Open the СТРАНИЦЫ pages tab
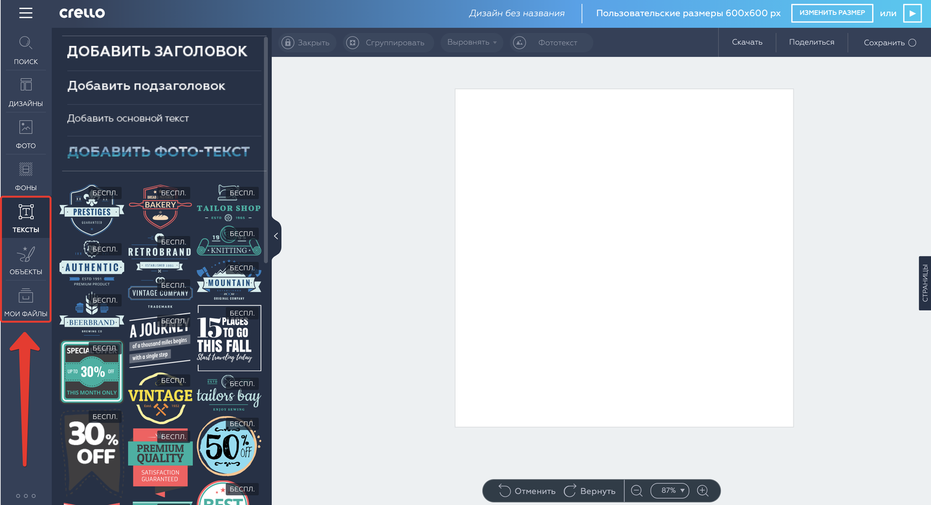Screen dimensions: 931x505 point(924,283)
